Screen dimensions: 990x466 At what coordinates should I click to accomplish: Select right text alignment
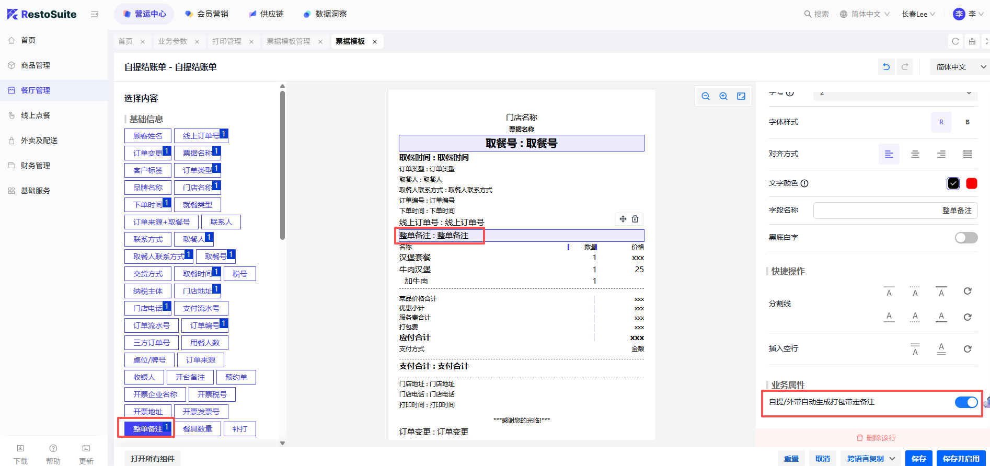(941, 154)
